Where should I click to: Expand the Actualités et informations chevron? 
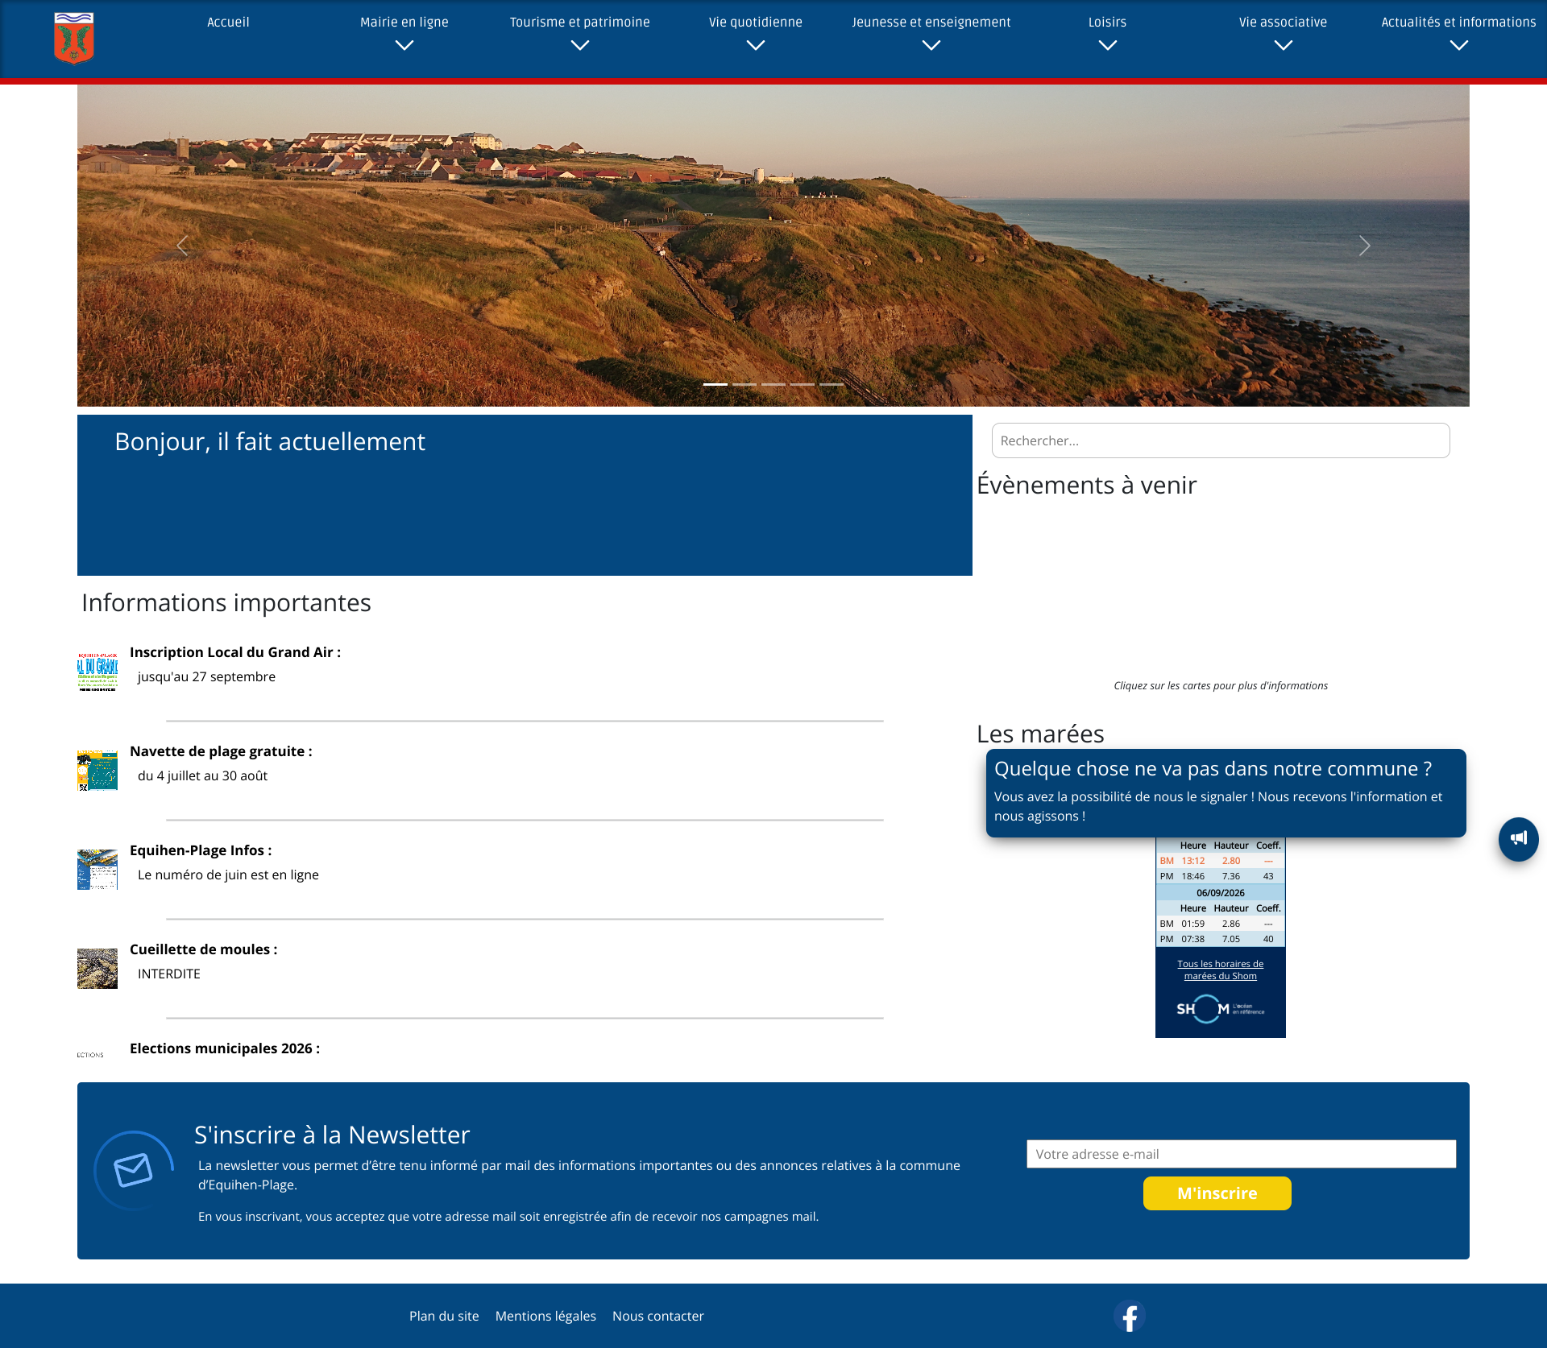pos(1459,46)
